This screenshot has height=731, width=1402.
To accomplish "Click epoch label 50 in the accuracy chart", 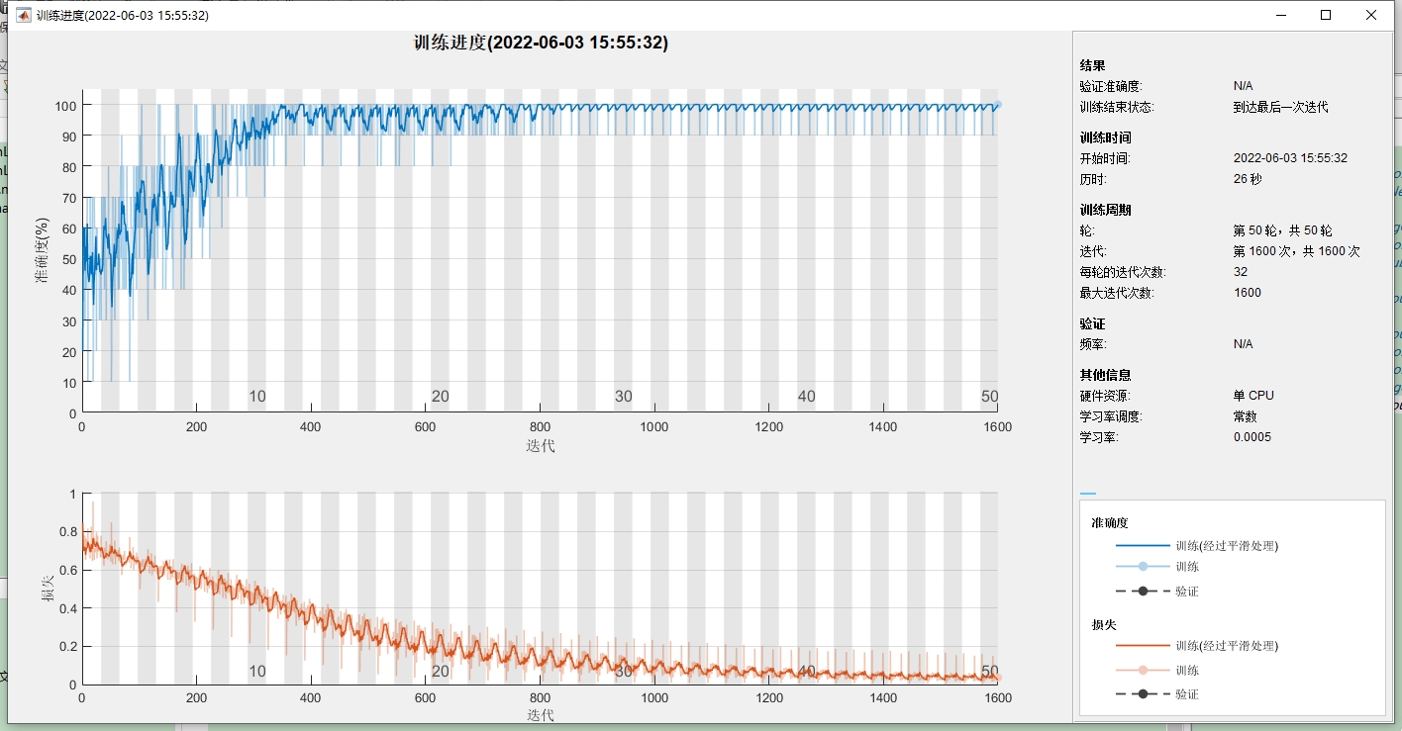I will (990, 397).
